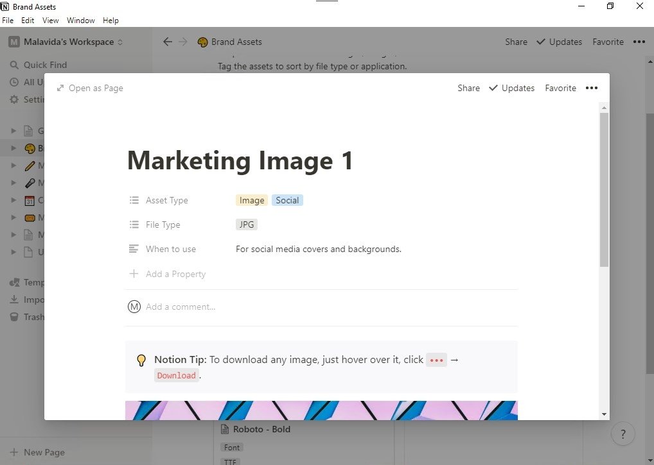Toggle Updates in the top page bar
This screenshot has width=654, height=465.
pyautogui.click(x=559, y=42)
